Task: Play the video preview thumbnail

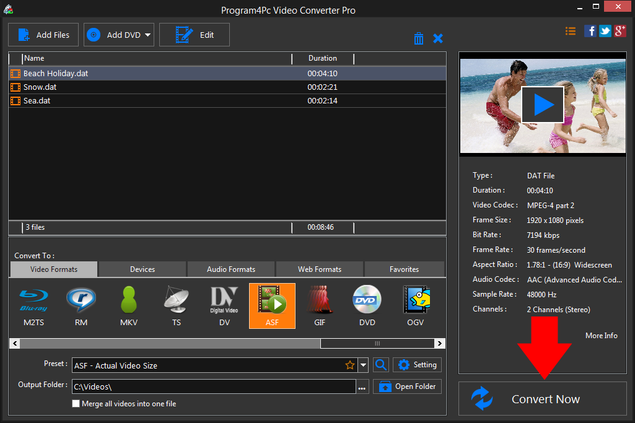Action: point(543,105)
